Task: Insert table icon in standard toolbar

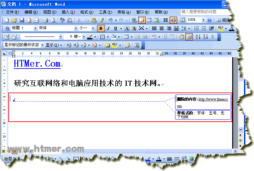Action: (x=149, y=20)
